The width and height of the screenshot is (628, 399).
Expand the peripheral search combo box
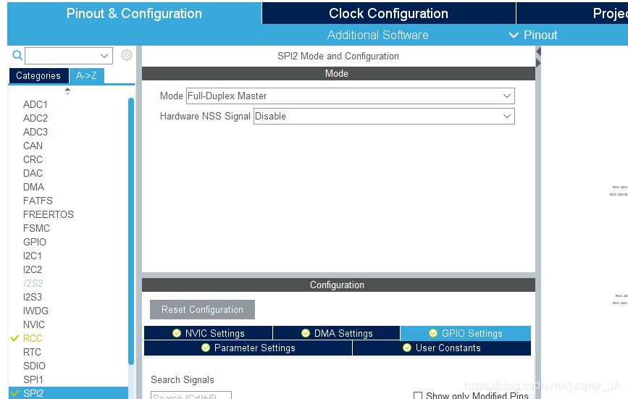click(104, 56)
